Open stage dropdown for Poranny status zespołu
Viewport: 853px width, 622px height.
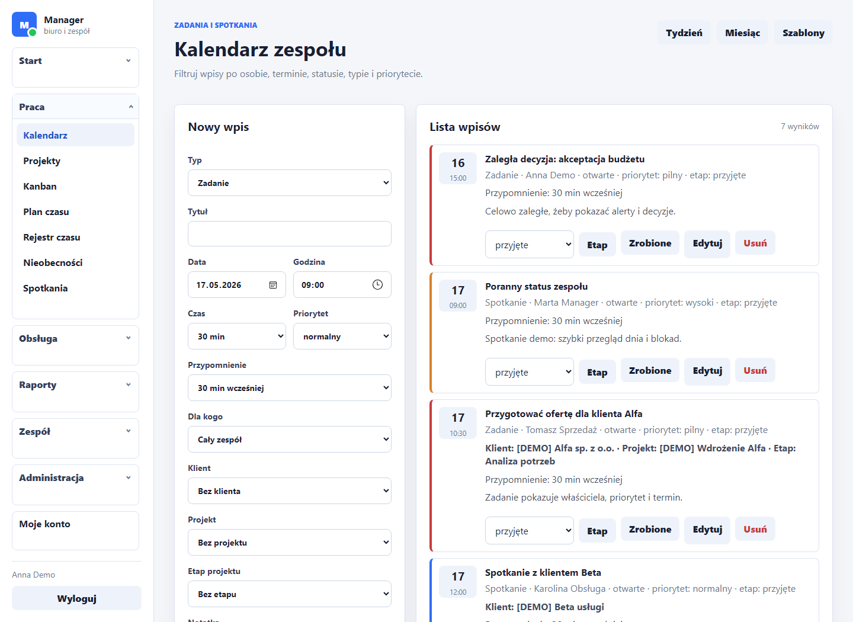tap(530, 372)
